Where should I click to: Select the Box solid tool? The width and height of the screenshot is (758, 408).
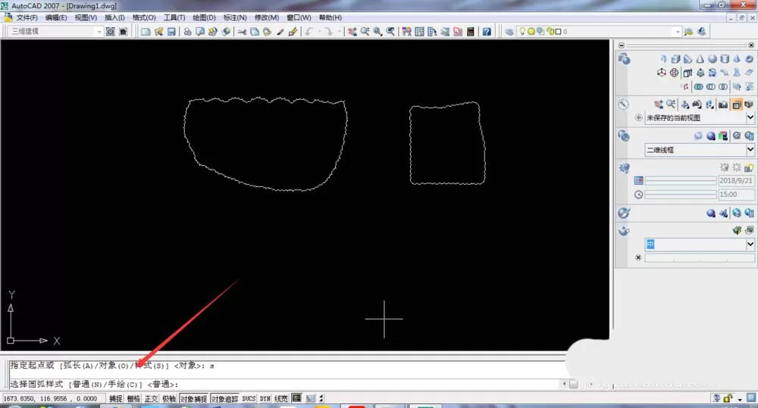[676, 59]
